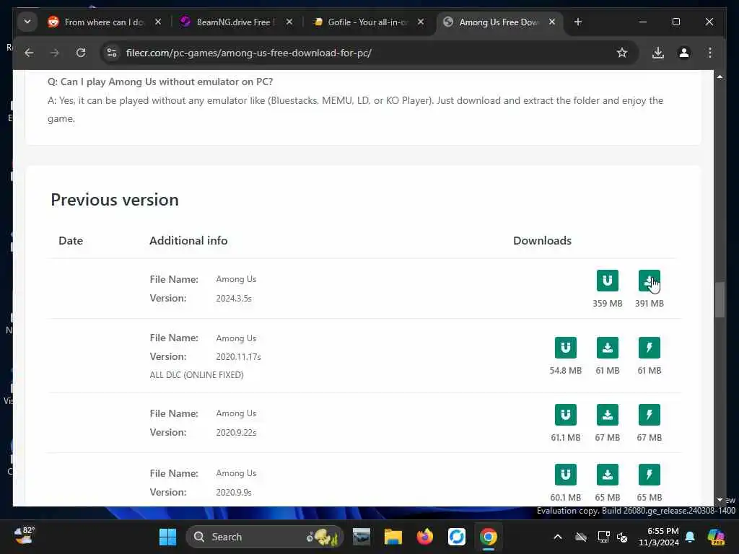Open the Chrome profile icon
The height and width of the screenshot is (554, 739).
click(684, 53)
